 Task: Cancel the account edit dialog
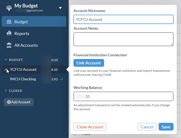click(x=147, y=127)
